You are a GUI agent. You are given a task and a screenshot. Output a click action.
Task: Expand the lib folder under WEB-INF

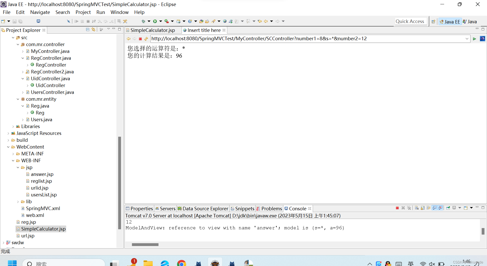point(18,202)
